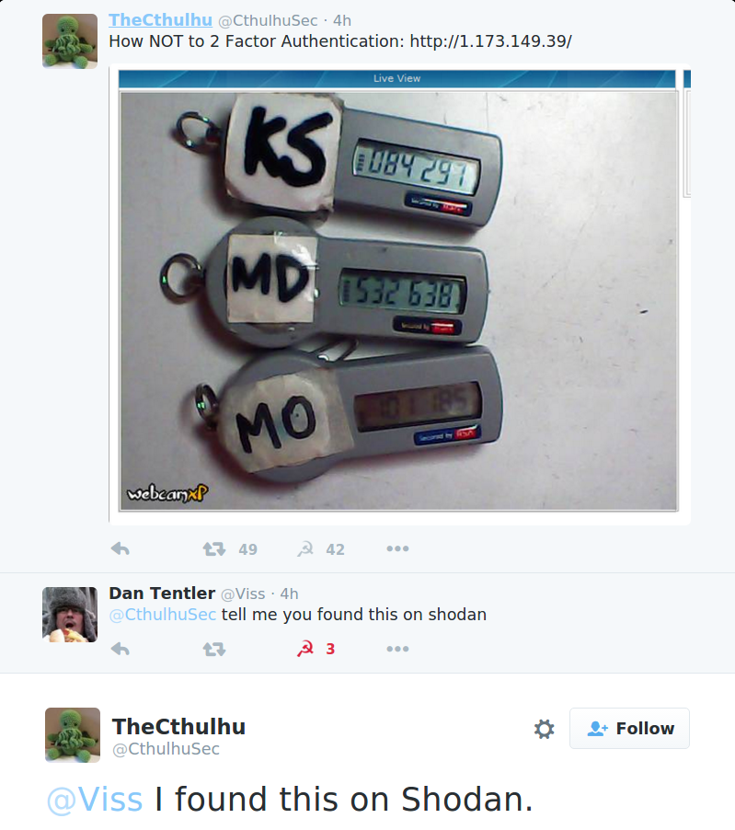Open the gear settings menu beside Follow

(x=544, y=729)
